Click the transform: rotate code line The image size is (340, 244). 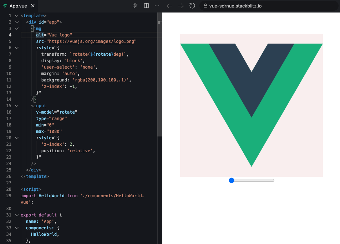coord(85,54)
